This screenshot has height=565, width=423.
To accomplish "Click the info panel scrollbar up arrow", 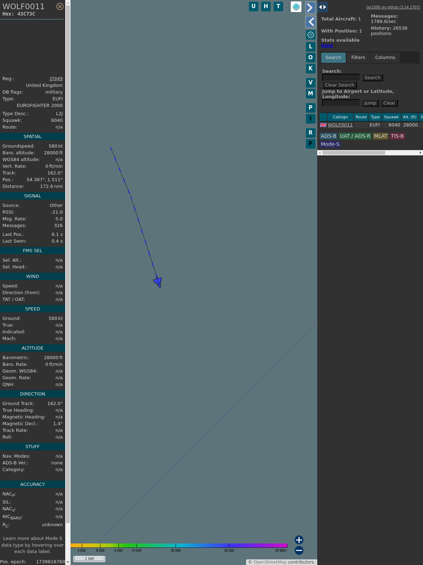I will click(68, 2).
